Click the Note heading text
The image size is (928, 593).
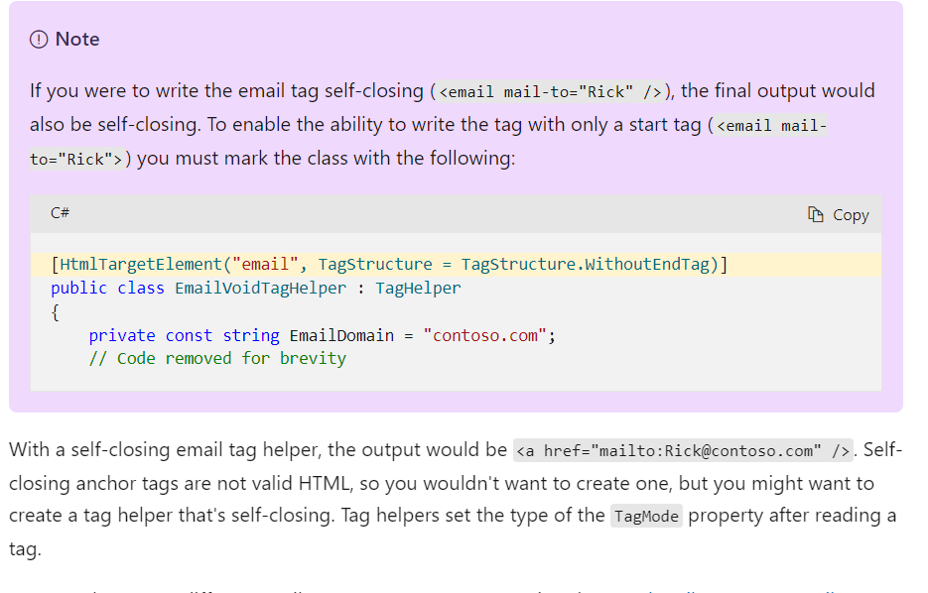75,39
